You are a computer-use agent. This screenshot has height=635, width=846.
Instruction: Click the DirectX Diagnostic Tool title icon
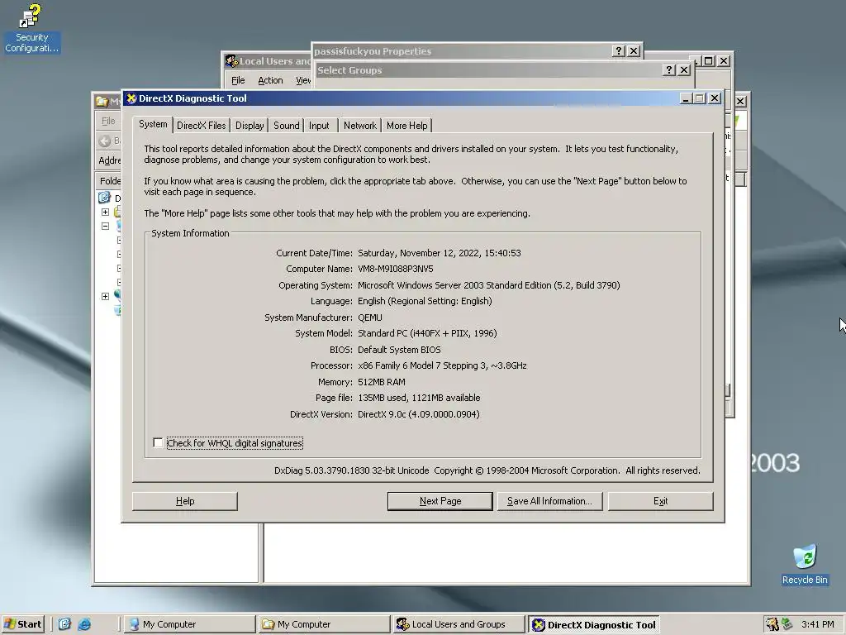click(131, 98)
